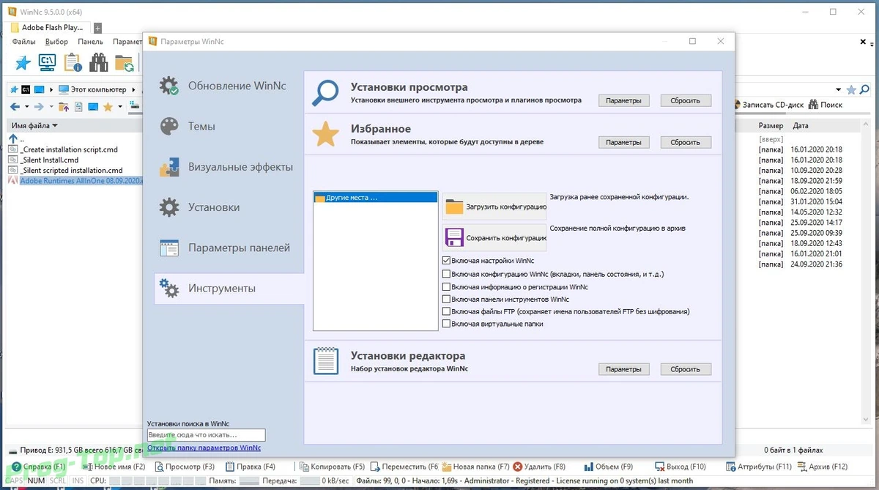The width and height of the screenshot is (879, 490).
Task: Click Объем (F9) volume item
Action: point(609,467)
